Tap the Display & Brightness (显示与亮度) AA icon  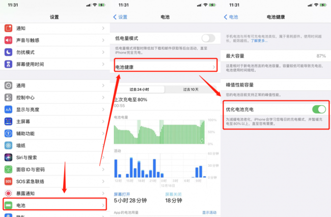(9, 109)
